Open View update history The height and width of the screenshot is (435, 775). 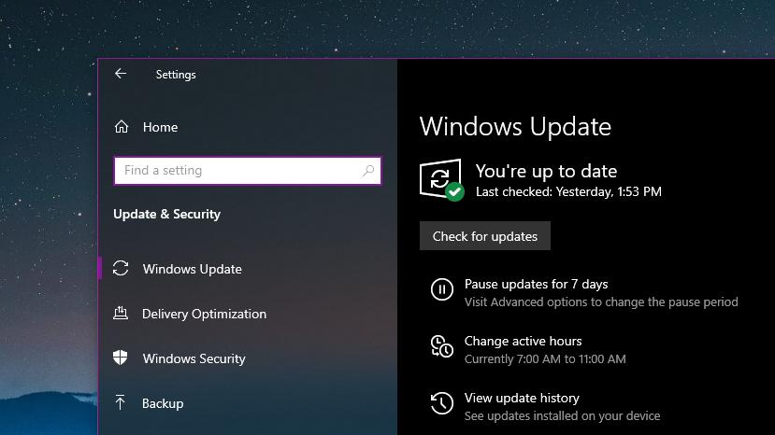pos(522,398)
